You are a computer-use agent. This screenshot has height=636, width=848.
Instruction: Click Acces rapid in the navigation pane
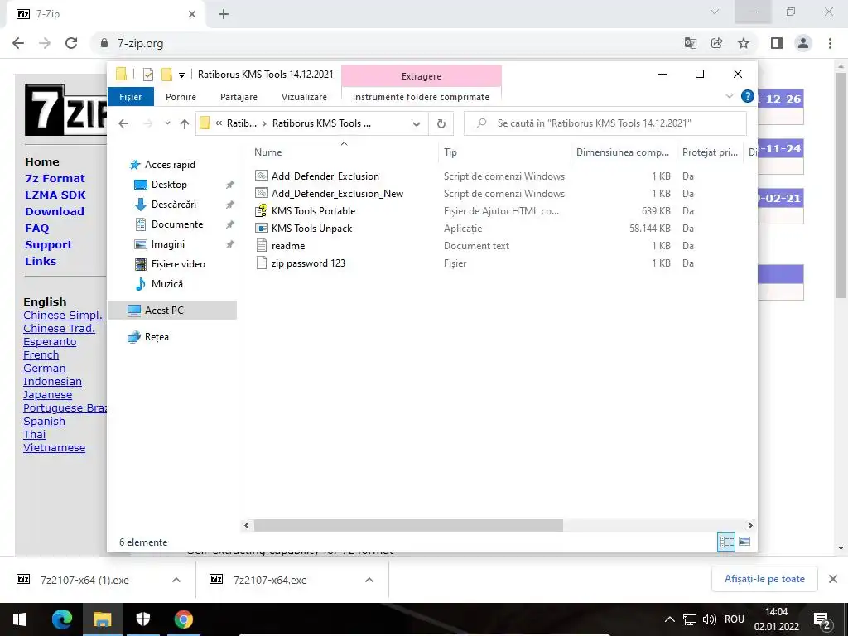pos(170,165)
